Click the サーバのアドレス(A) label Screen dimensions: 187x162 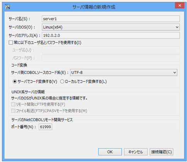24,35
